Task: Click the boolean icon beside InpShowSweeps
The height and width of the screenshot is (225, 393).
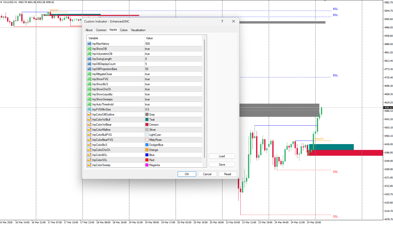Action: 89,99
